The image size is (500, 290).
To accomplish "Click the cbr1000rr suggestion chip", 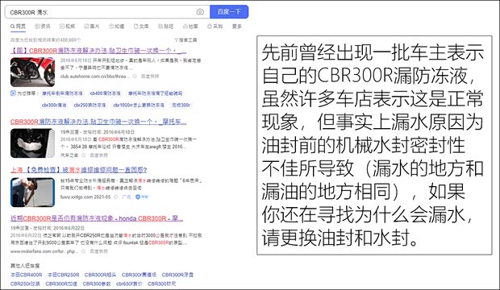I will tap(139, 105).
